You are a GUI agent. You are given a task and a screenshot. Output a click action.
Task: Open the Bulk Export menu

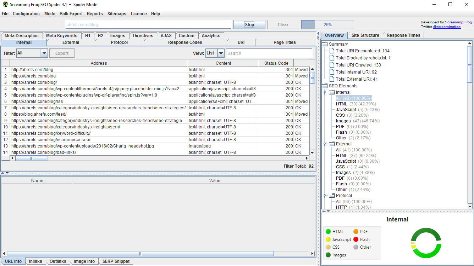(71, 14)
